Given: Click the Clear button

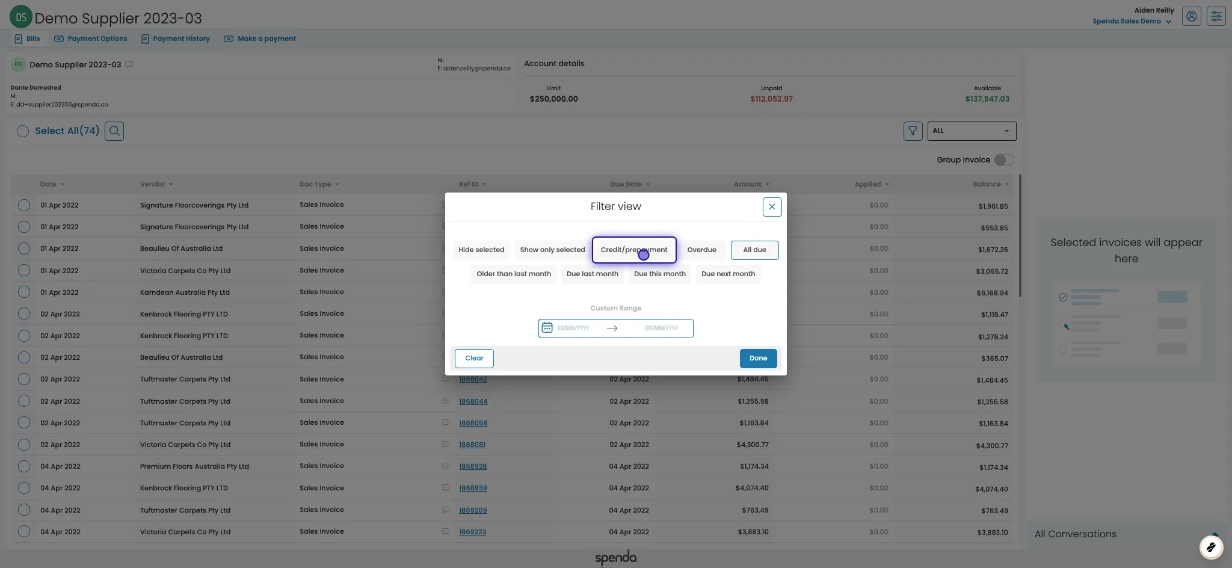Looking at the screenshot, I should click(474, 358).
